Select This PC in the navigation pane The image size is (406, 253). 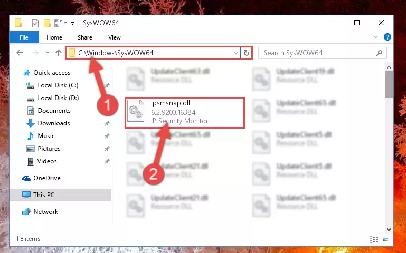click(x=61, y=195)
